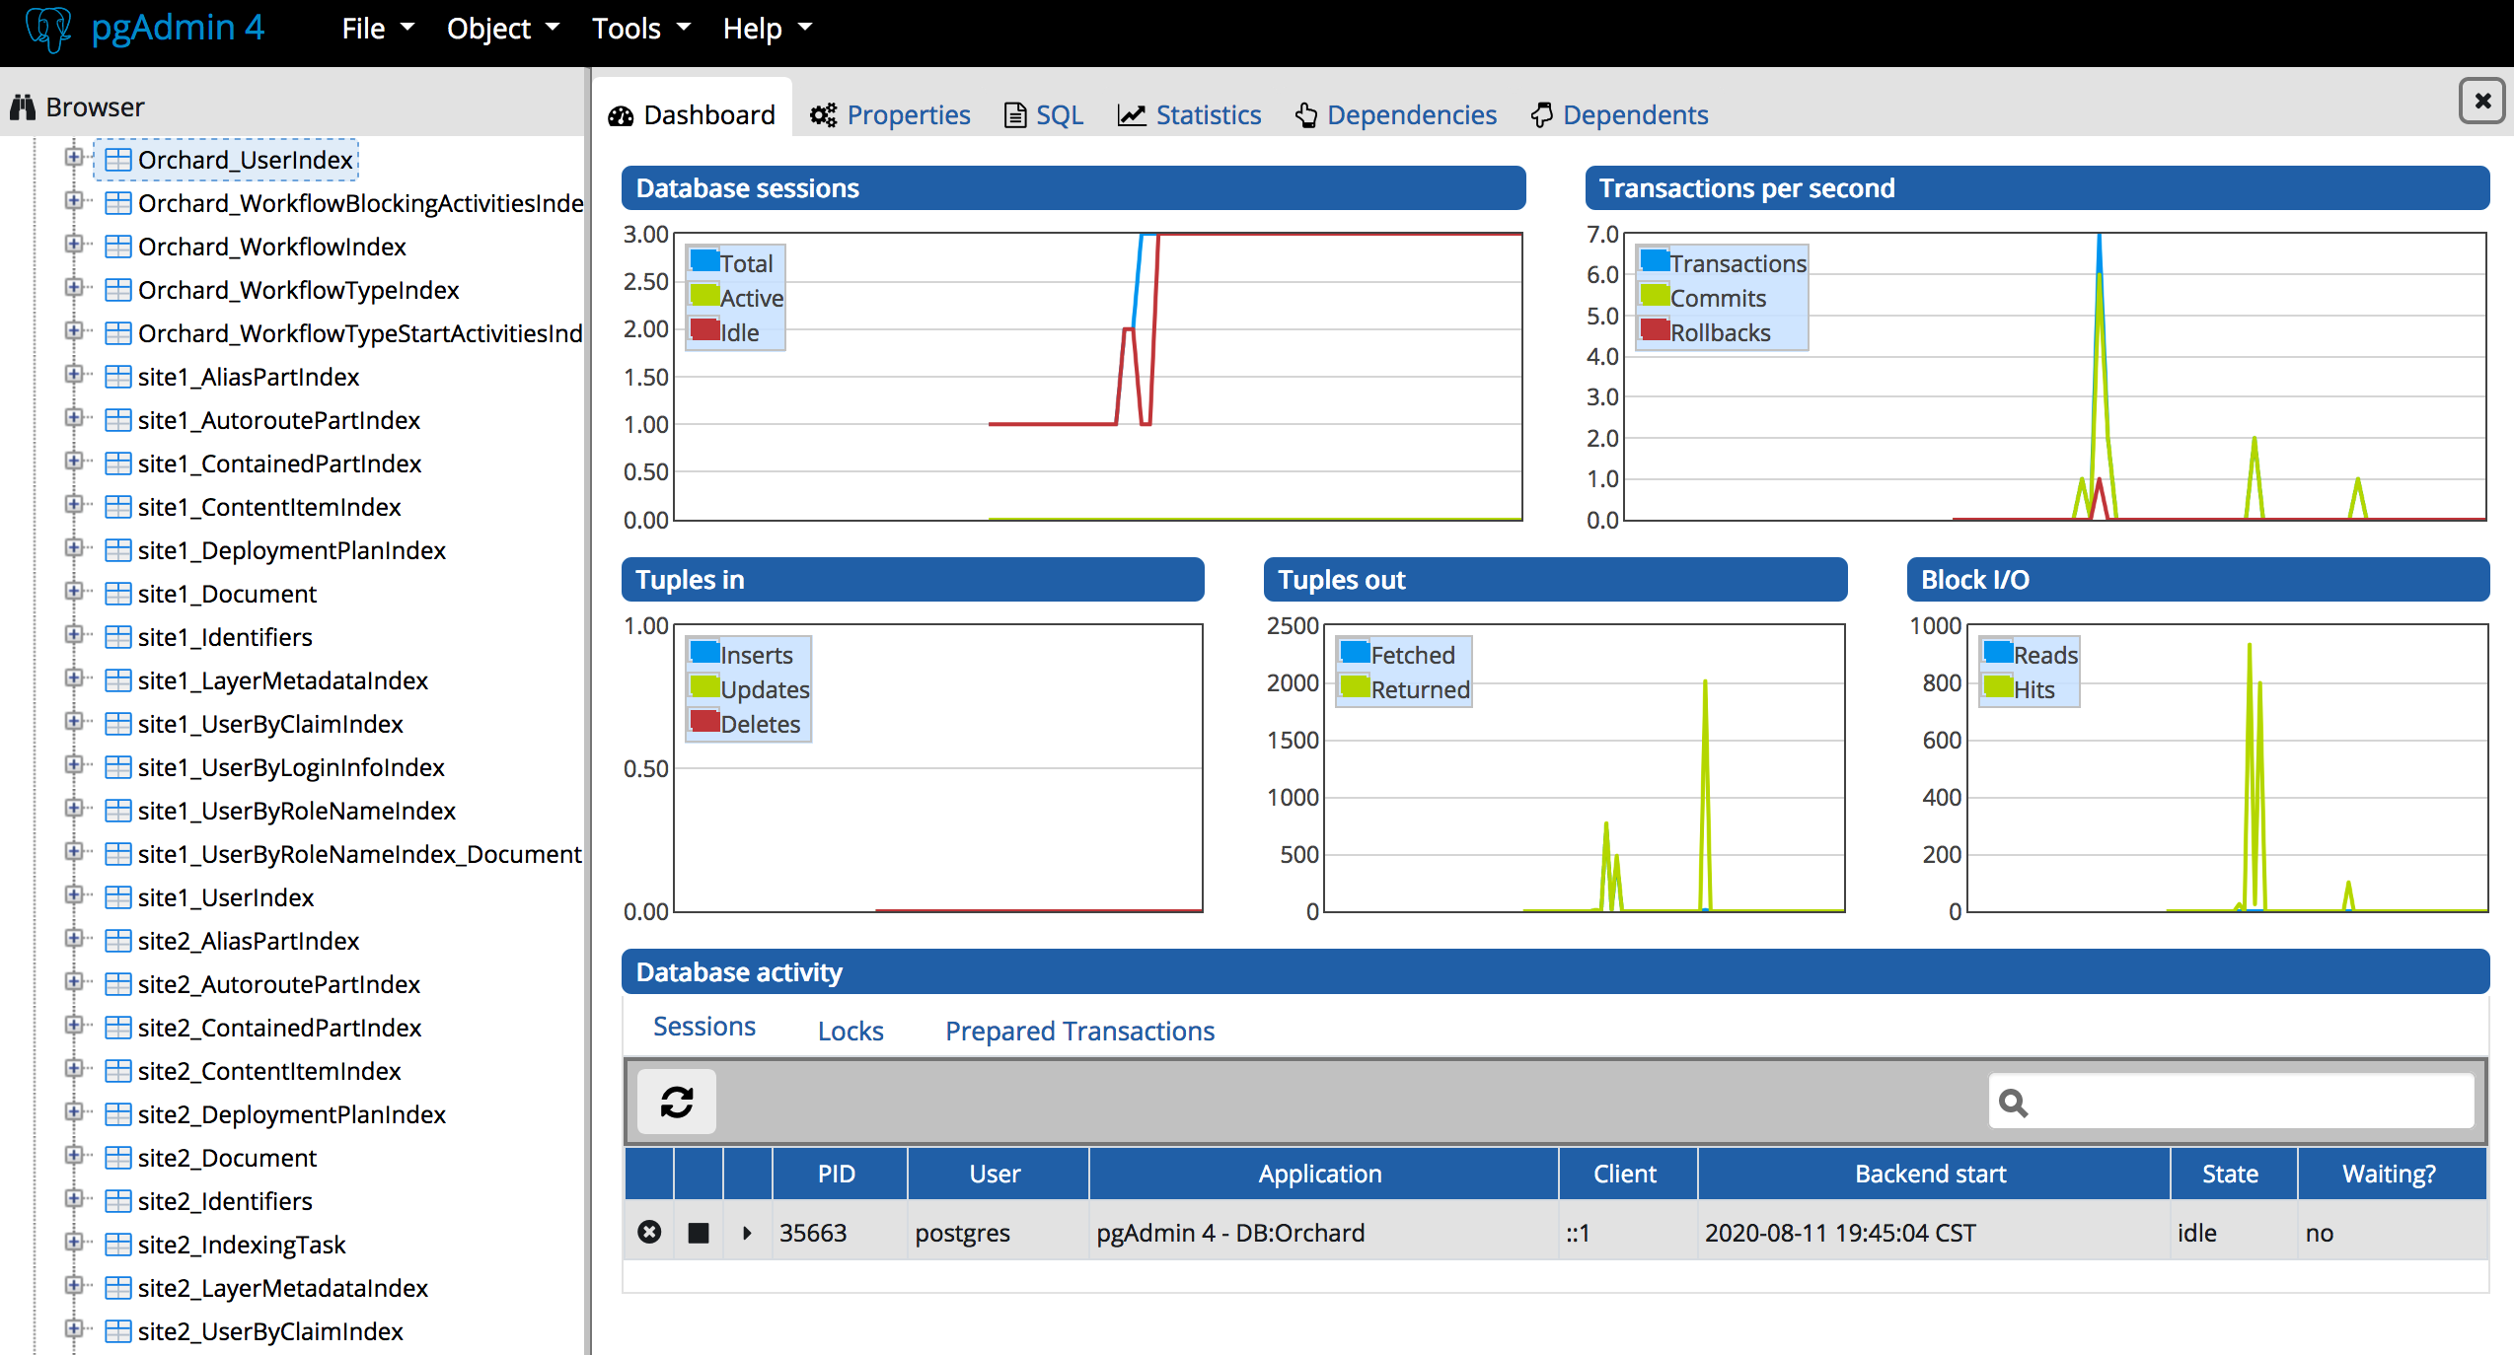
Task: Click the Commits green legend swatch
Action: 1655,296
